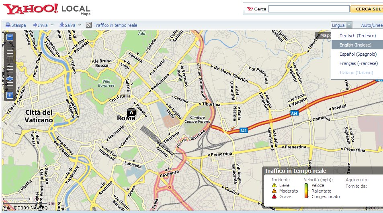Click the yellow Lieve incident icon
The height and width of the screenshot is (213, 383).
[x=274, y=185]
